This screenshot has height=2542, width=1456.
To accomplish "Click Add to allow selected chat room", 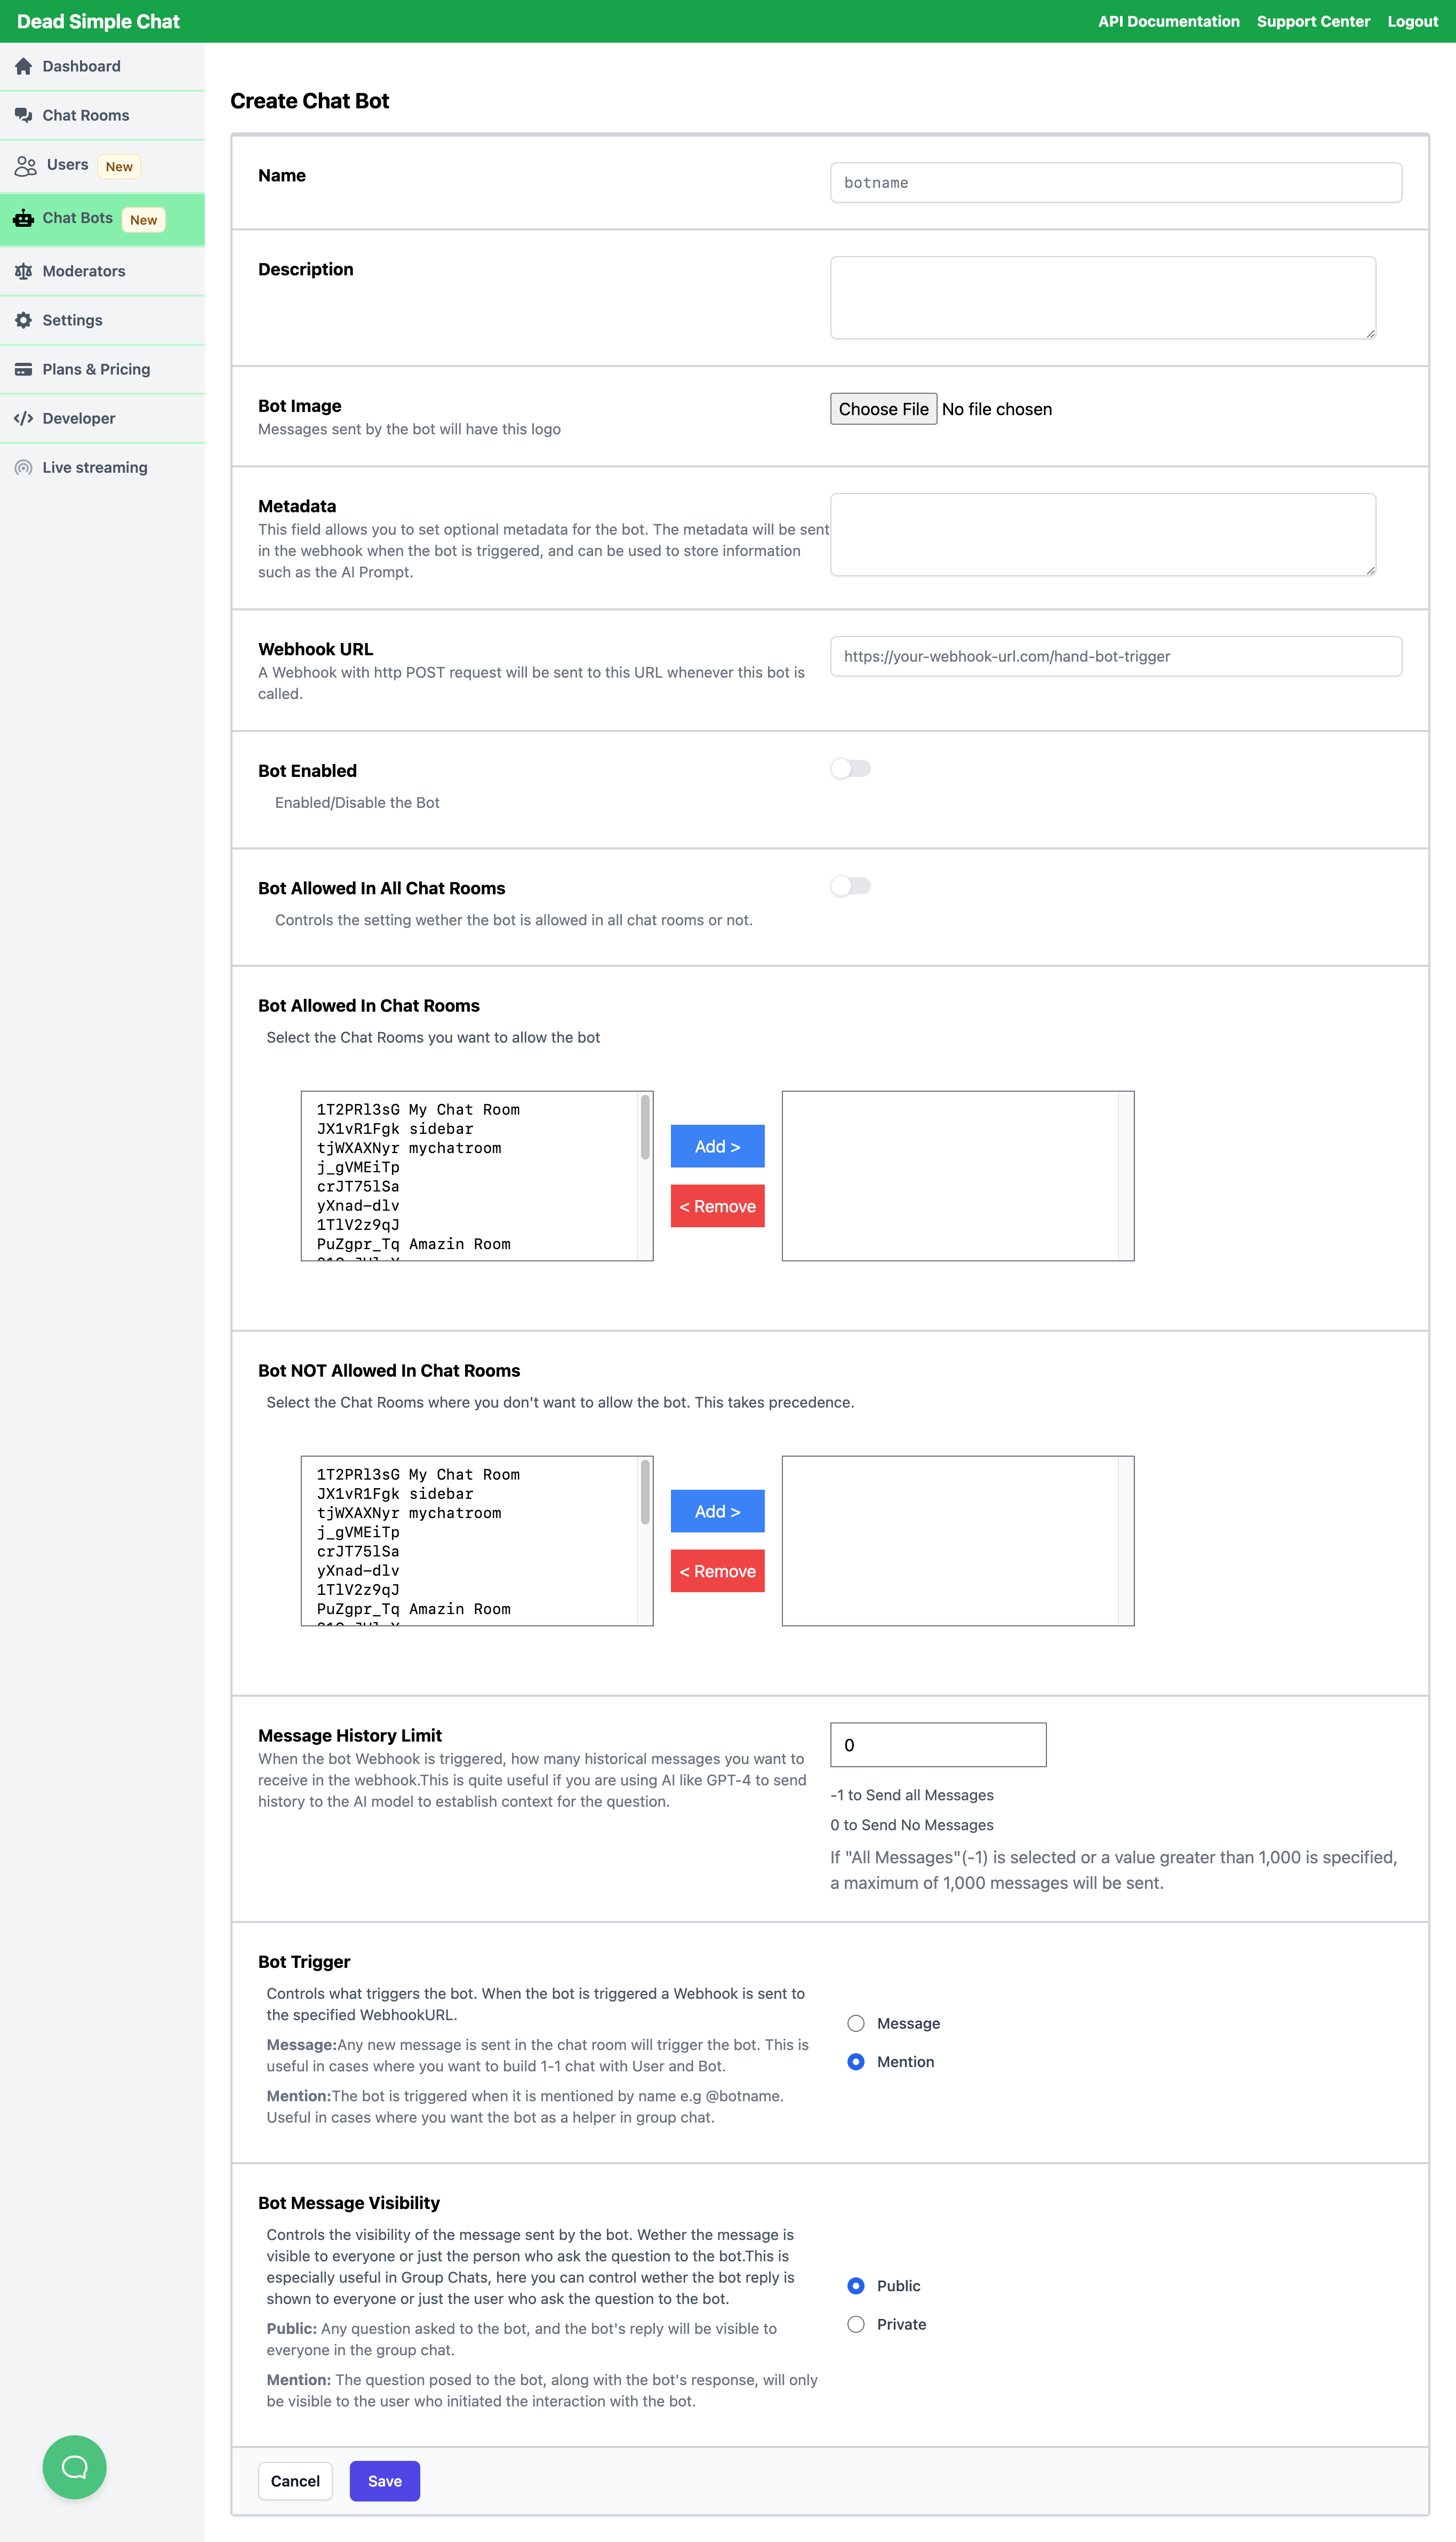I will pos(716,1146).
